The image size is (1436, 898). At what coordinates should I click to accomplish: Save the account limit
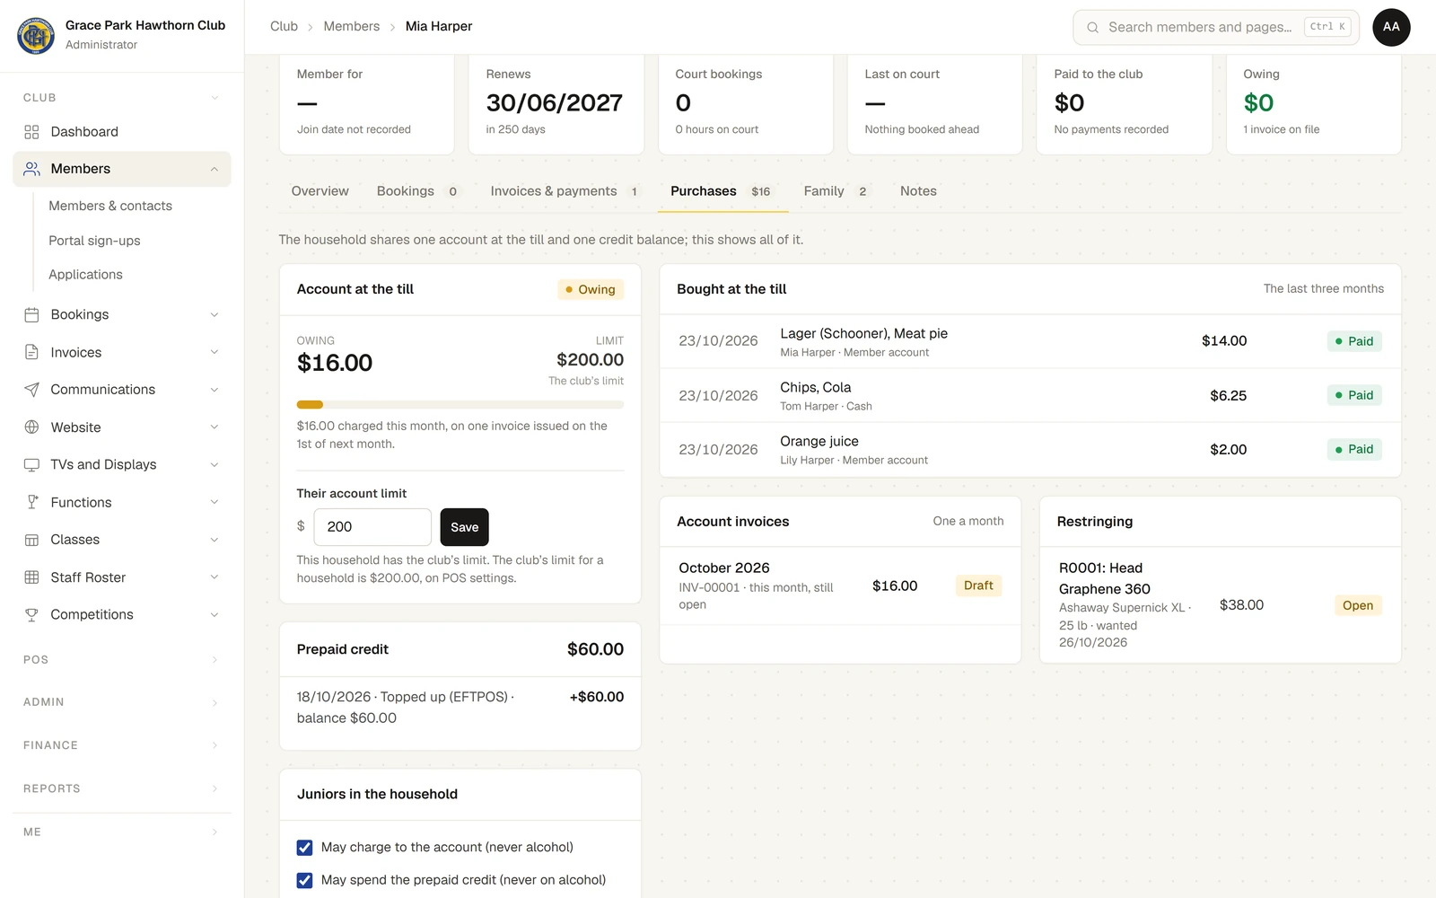point(464,527)
